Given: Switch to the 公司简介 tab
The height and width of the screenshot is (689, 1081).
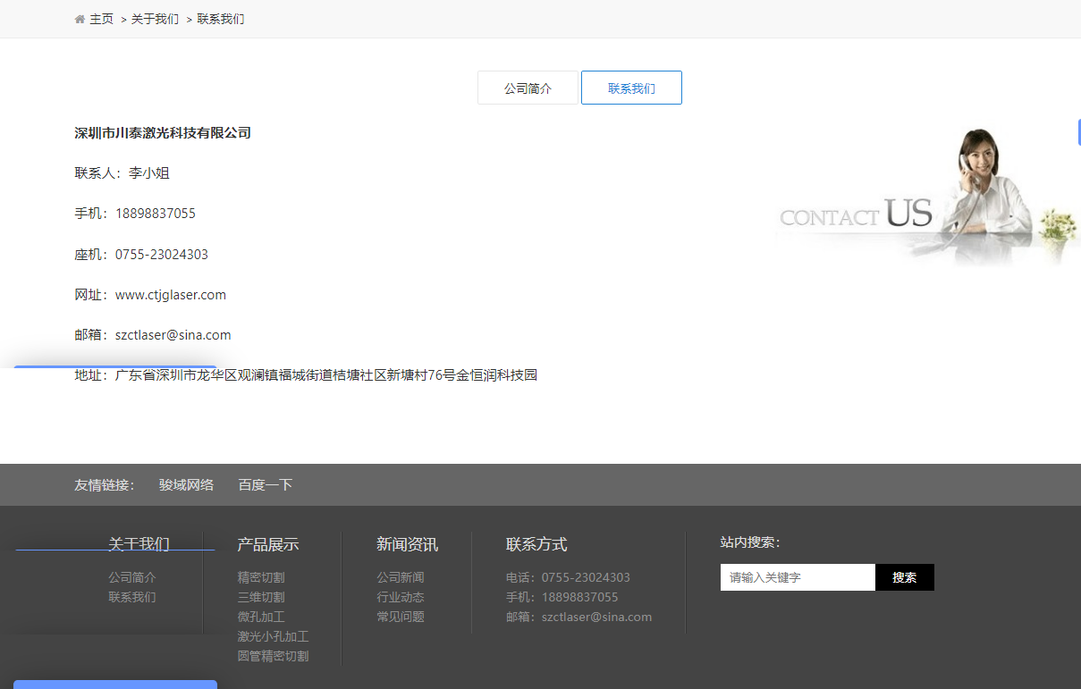Looking at the screenshot, I should (x=528, y=88).
